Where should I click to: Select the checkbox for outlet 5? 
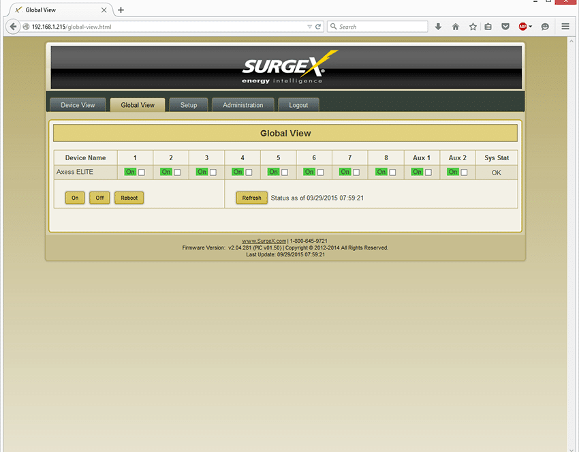click(285, 172)
